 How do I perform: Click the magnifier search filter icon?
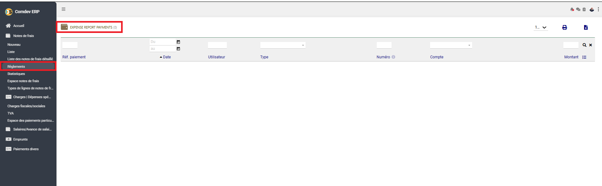[584, 45]
